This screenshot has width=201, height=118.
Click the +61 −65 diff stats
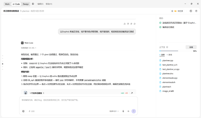[124, 93]
